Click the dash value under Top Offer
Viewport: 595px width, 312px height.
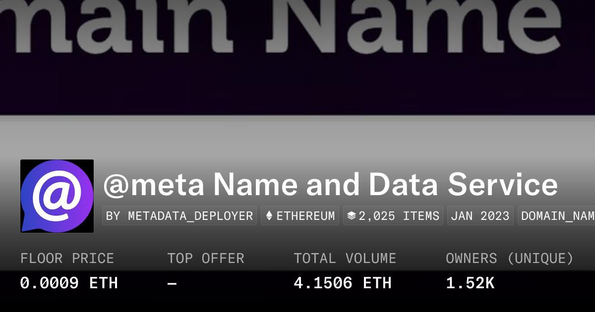172,283
